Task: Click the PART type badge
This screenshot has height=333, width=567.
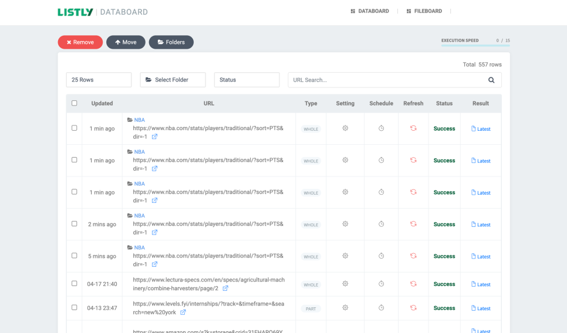Action: [x=310, y=309]
